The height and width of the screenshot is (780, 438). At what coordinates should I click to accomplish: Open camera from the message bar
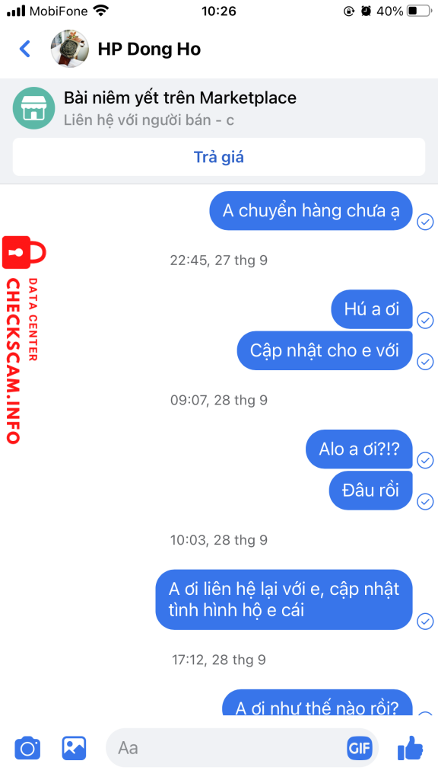pos(27,748)
